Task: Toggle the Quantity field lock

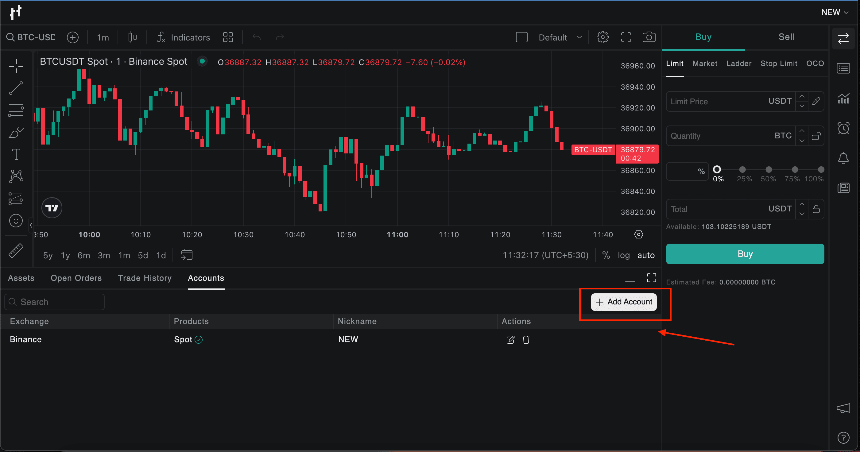Action: click(x=816, y=136)
